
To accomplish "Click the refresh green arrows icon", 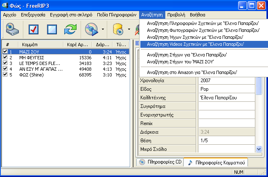I will [x=70, y=29].
